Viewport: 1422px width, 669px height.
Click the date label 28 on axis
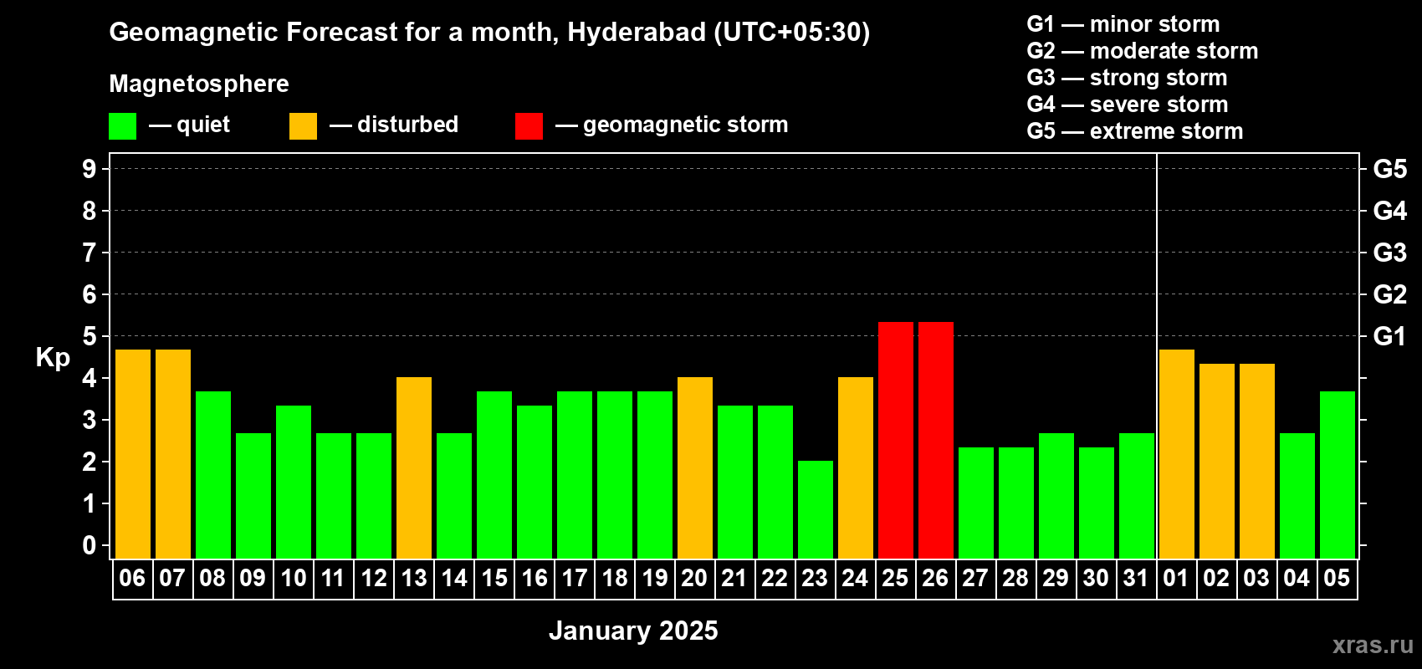click(x=1015, y=578)
